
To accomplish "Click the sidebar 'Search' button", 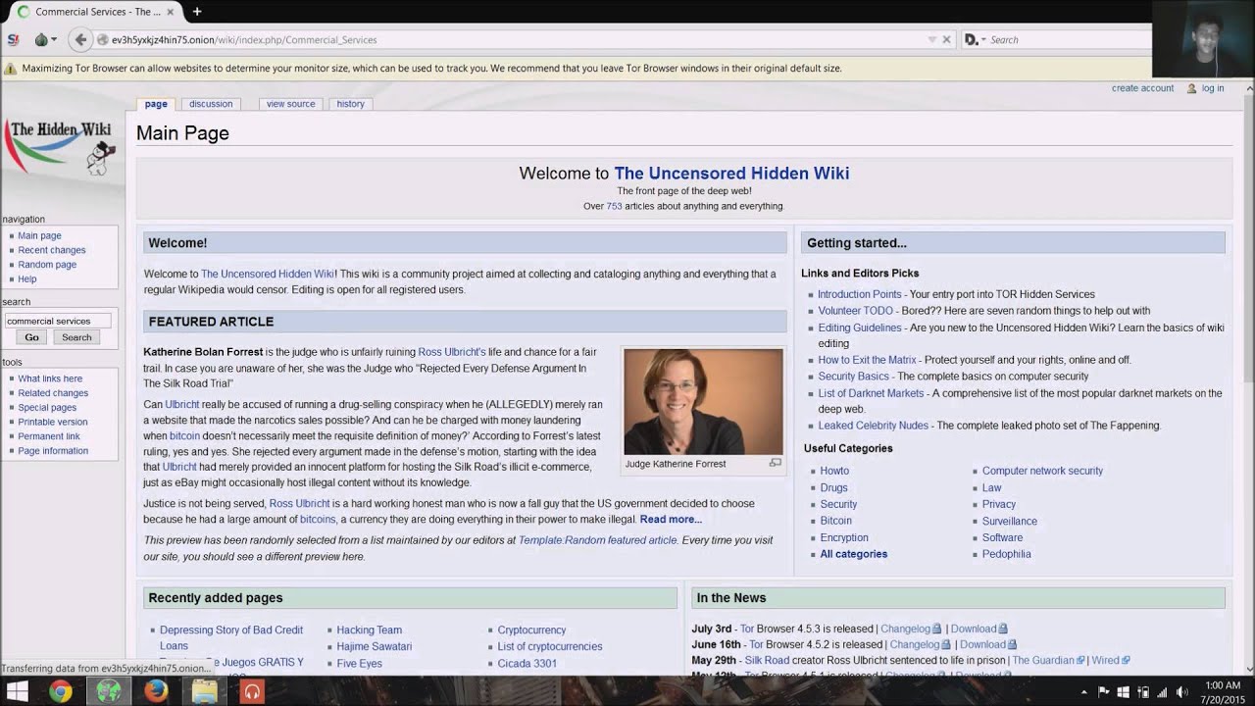I will point(76,337).
